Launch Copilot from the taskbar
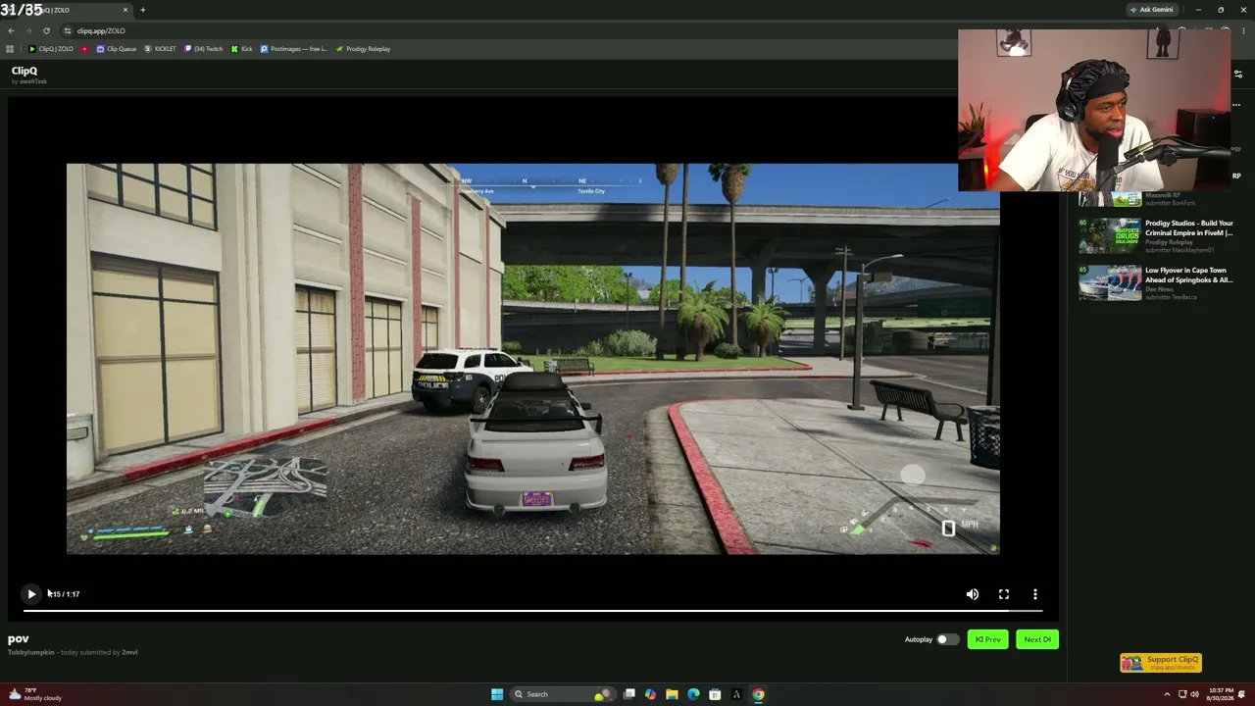 650,694
